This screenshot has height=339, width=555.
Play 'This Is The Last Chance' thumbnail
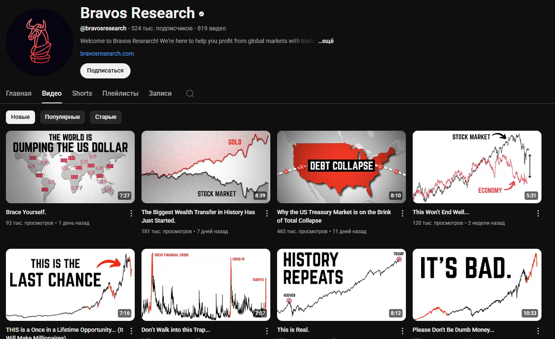point(70,285)
